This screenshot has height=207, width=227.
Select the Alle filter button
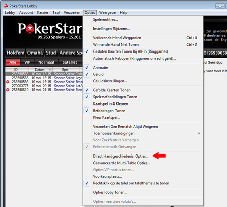click(13, 62)
